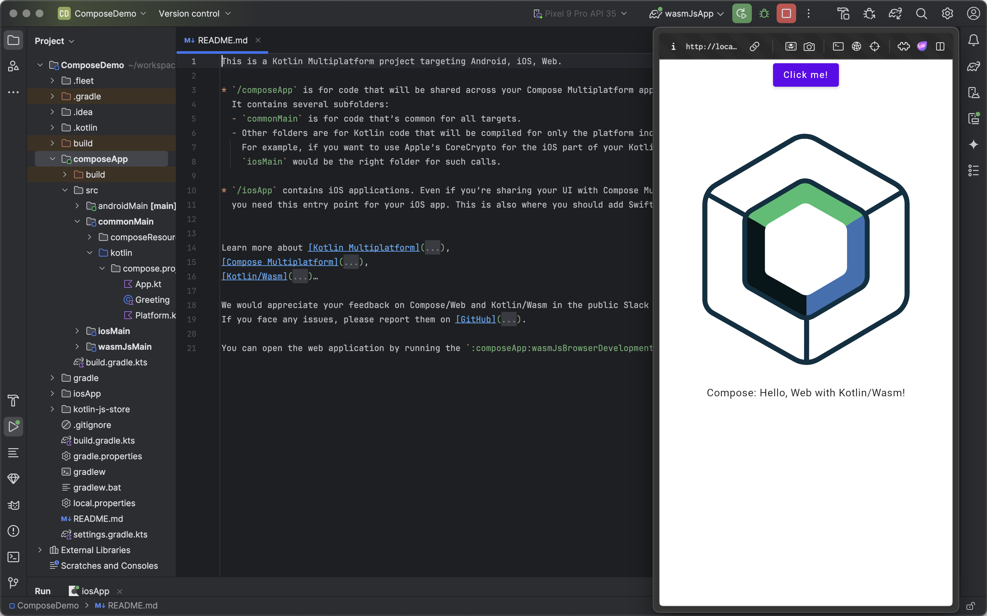The image size is (987, 616).
Task: Expand External Libraries node
Action: coord(40,550)
